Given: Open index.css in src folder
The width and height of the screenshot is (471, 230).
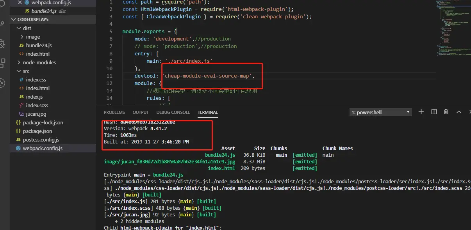Looking at the screenshot, I should coord(53,80).
